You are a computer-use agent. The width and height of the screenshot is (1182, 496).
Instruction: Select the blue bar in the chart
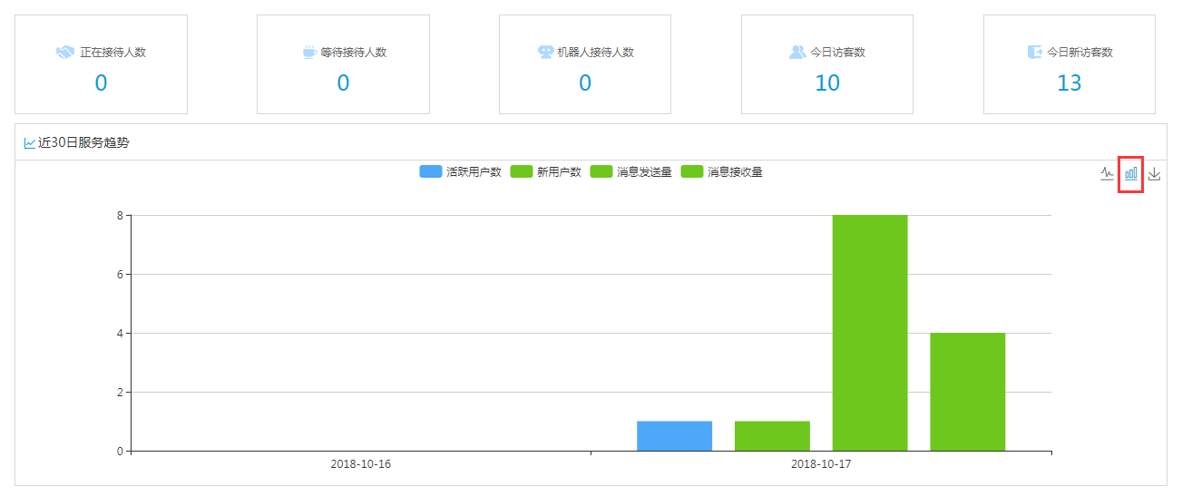point(674,436)
